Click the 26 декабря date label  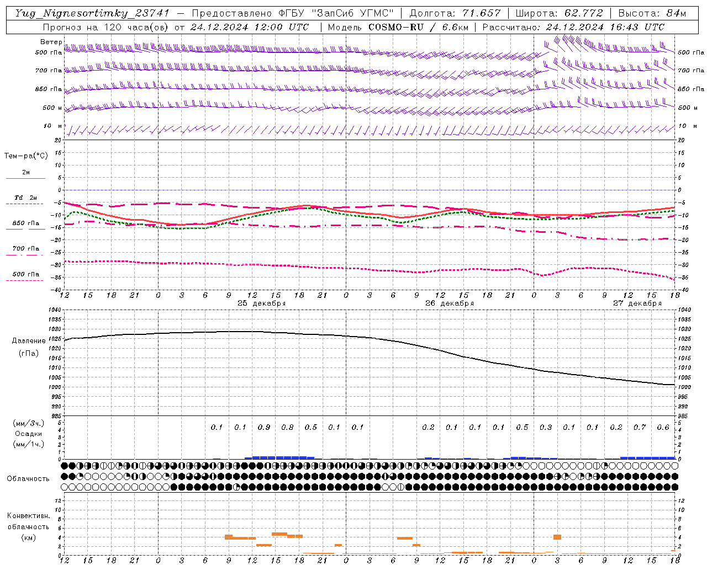449,303
